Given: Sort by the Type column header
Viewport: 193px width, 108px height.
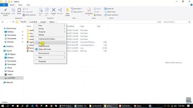Looking at the screenshot, I should [82, 26].
